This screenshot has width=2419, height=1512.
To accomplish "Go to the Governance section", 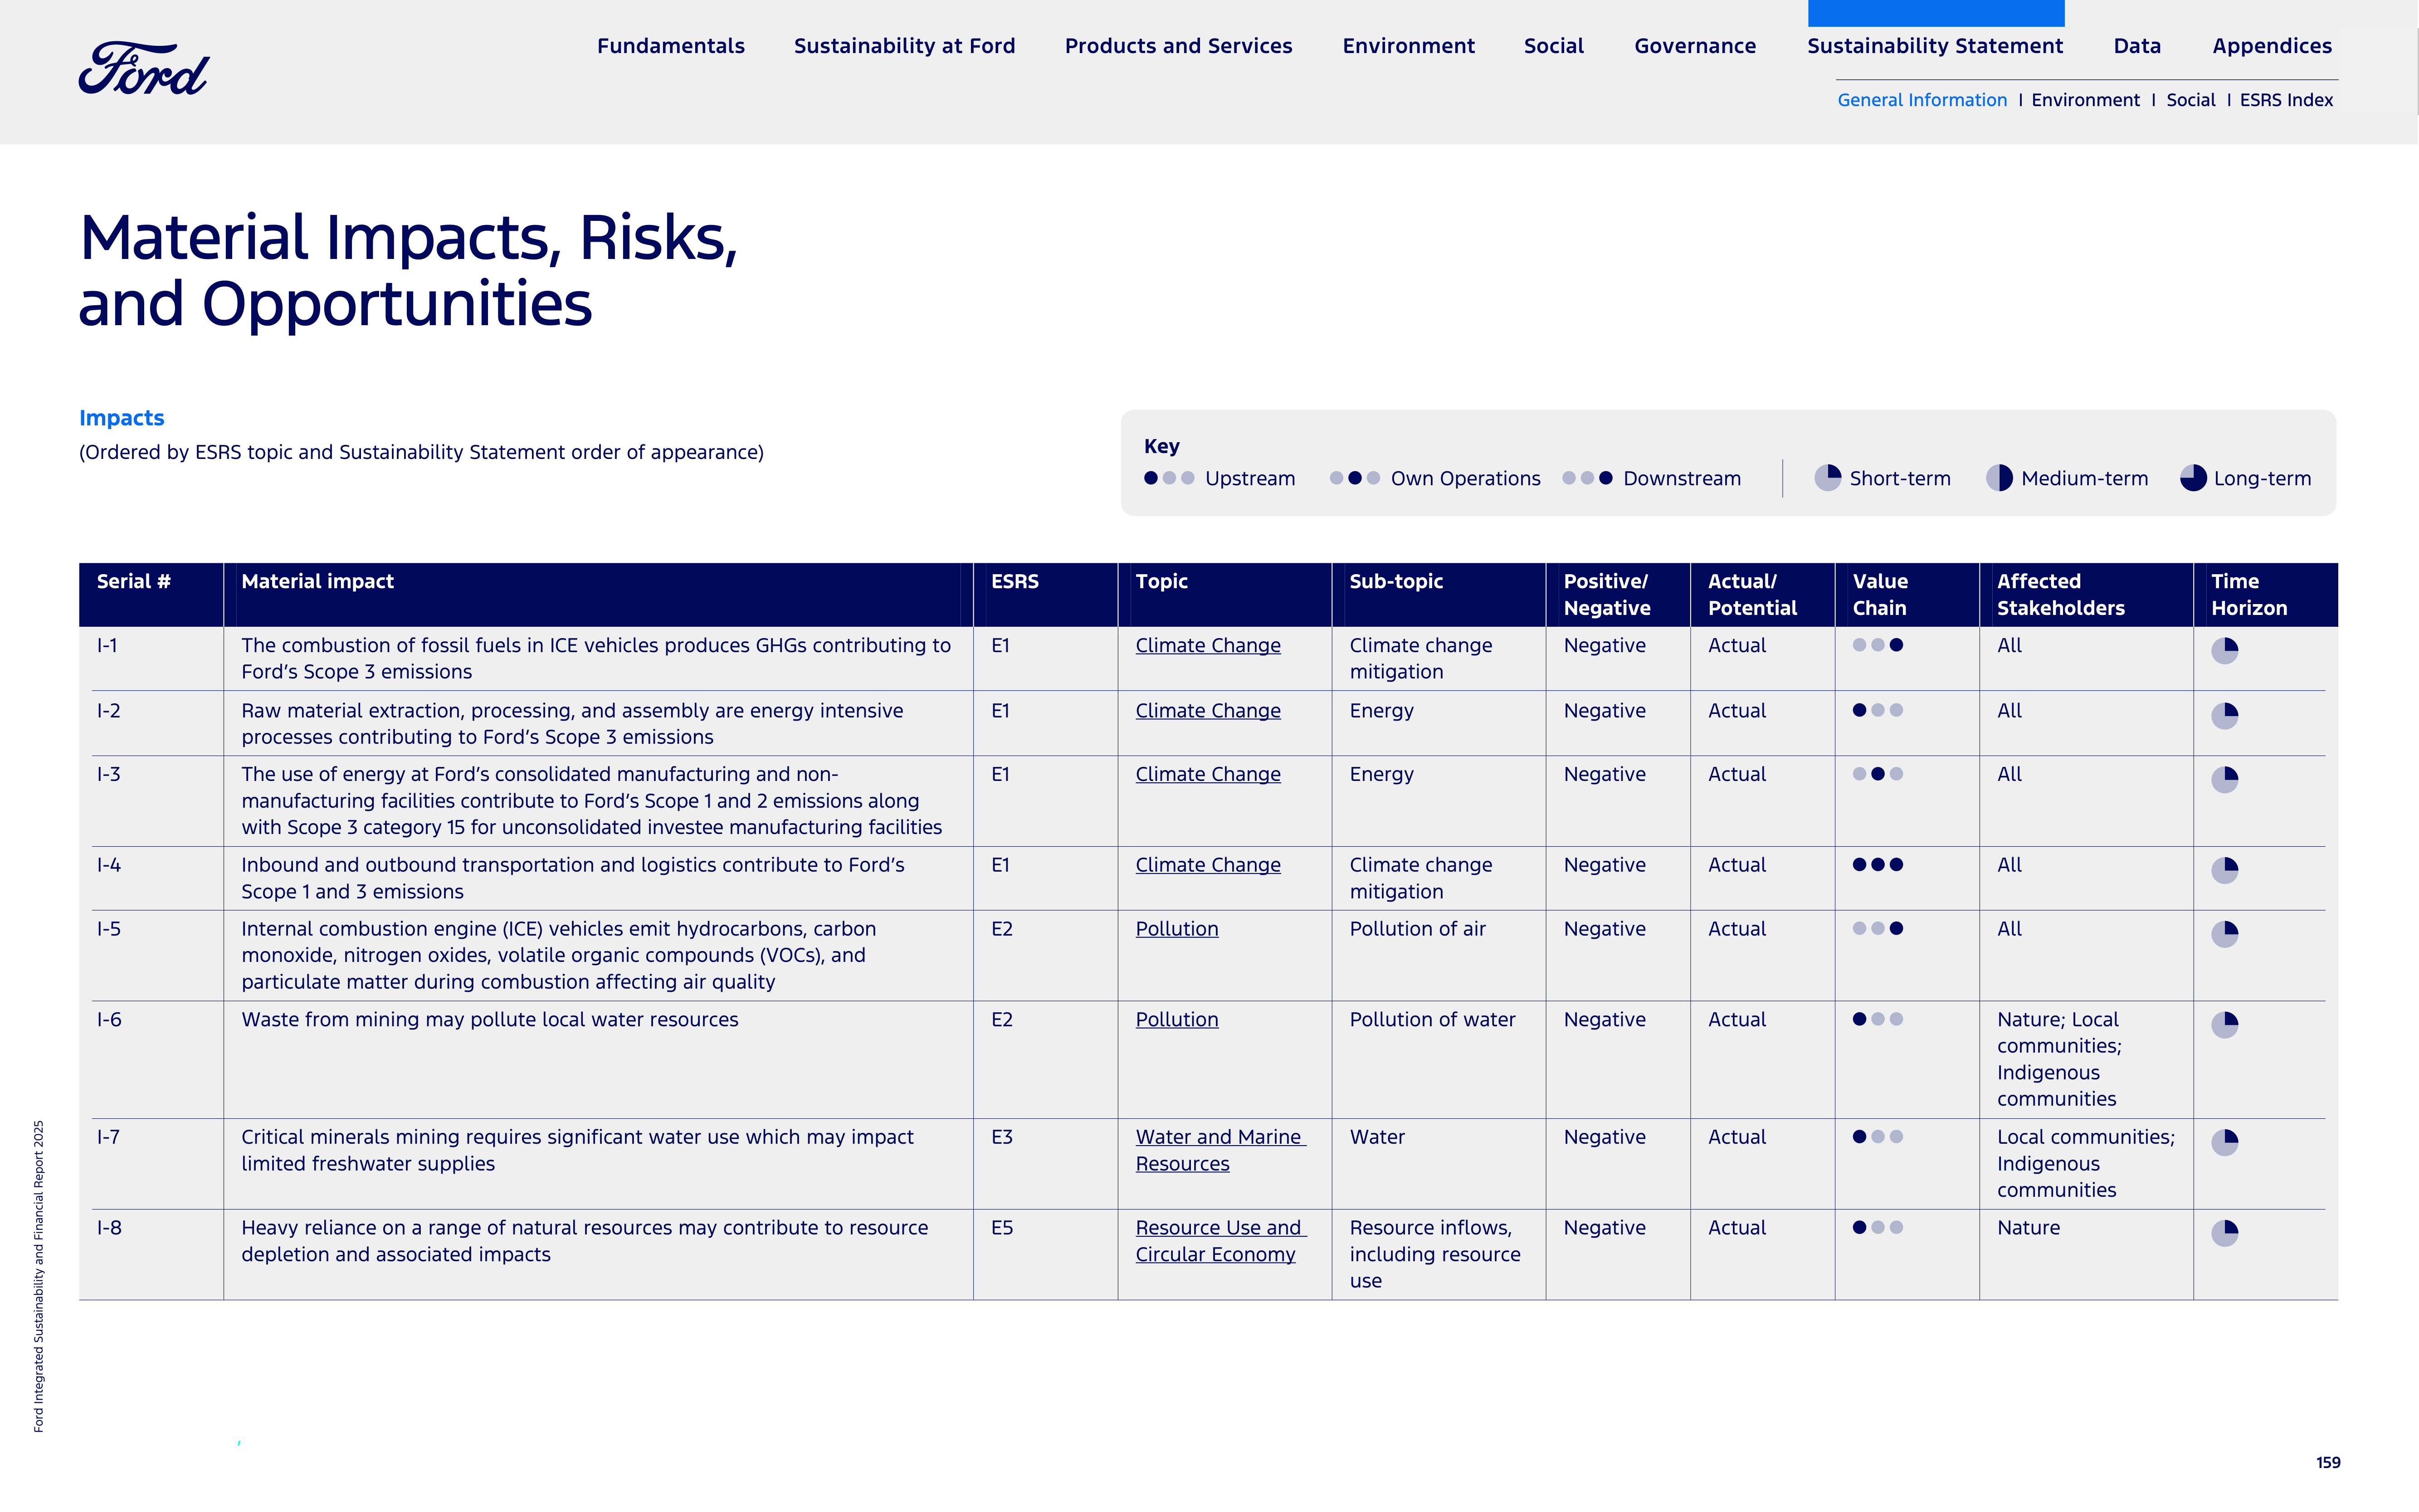I will pyautogui.click(x=1695, y=46).
